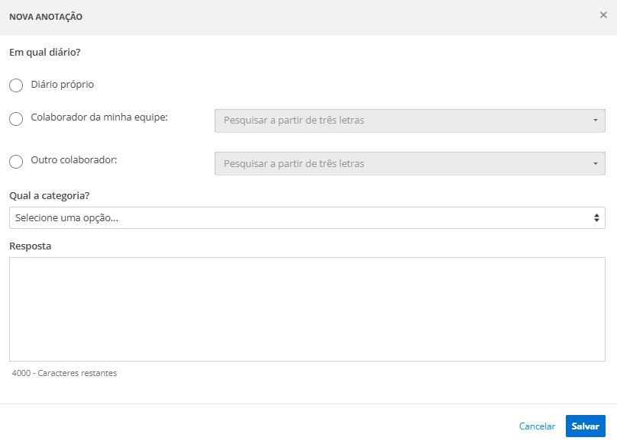Focus the Outro colaborador search field
The height and width of the screenshot is (447, 617).
point(401,163)
